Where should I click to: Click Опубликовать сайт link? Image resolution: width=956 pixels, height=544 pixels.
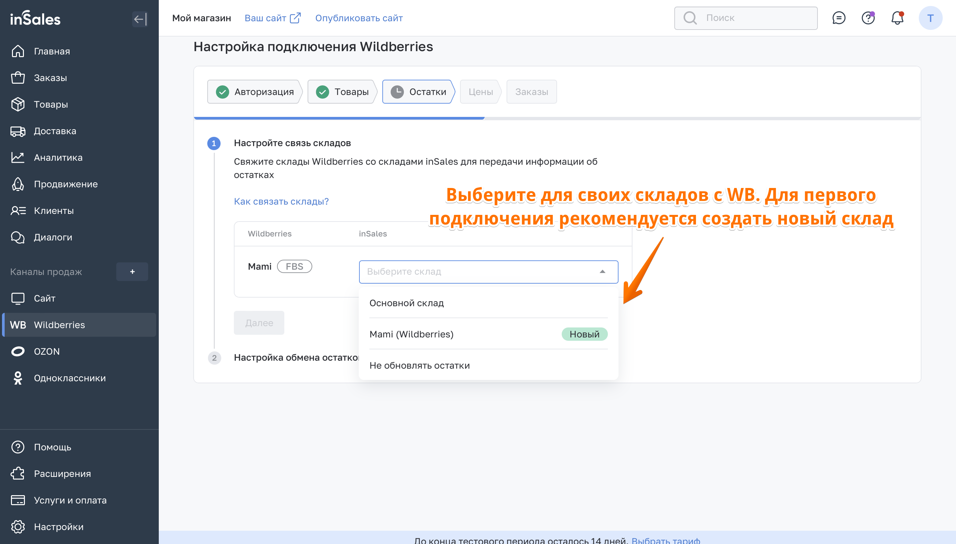(359, 18)
